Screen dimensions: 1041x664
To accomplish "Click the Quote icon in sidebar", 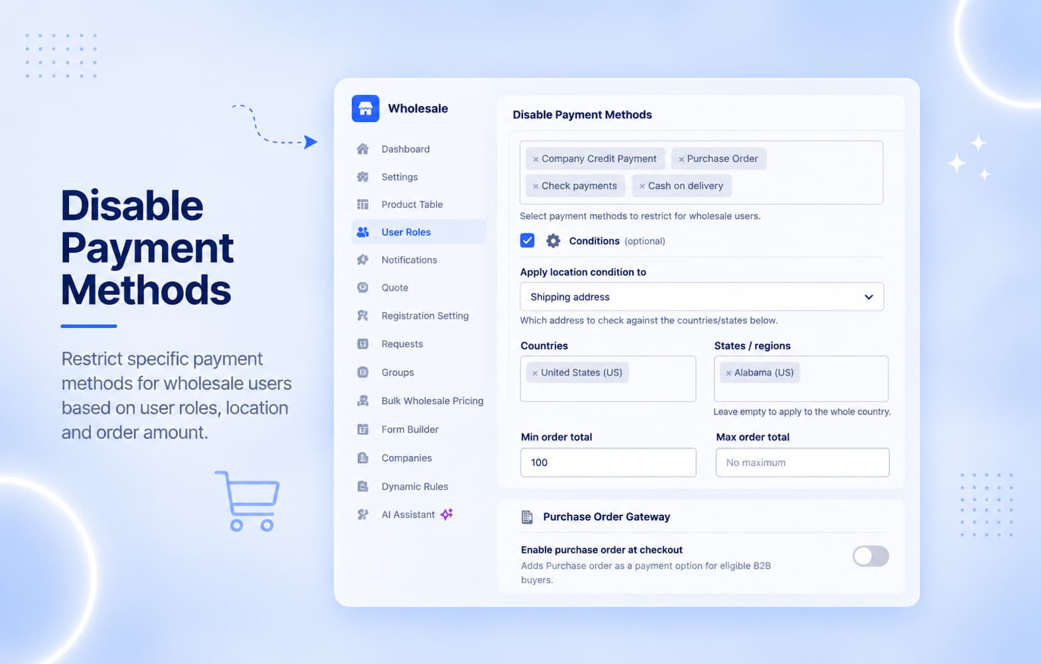I will 363,288.
